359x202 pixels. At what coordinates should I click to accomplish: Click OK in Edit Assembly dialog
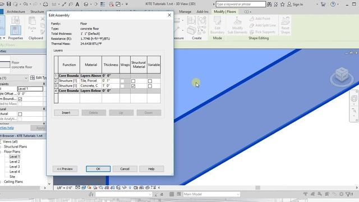[x=98, y=169]
